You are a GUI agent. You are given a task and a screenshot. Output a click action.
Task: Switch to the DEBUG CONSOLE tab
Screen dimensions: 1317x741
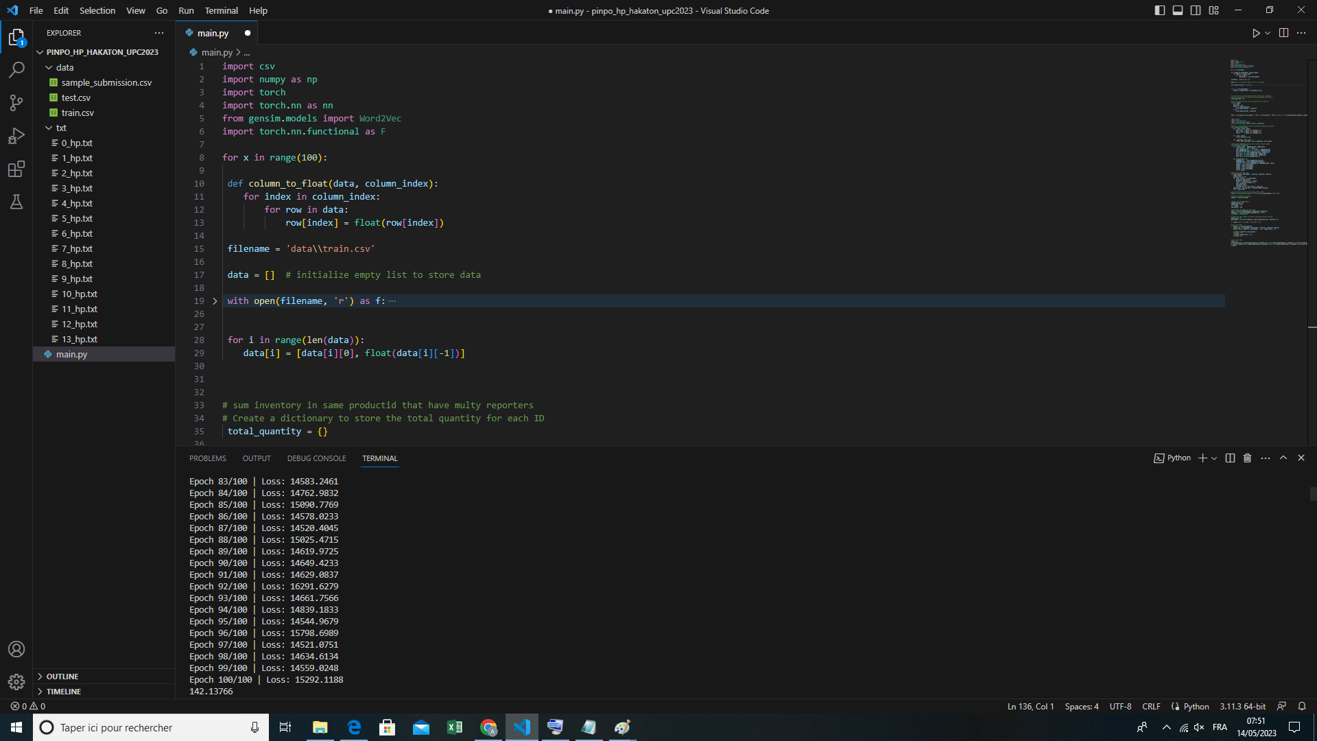click(316, 458)
